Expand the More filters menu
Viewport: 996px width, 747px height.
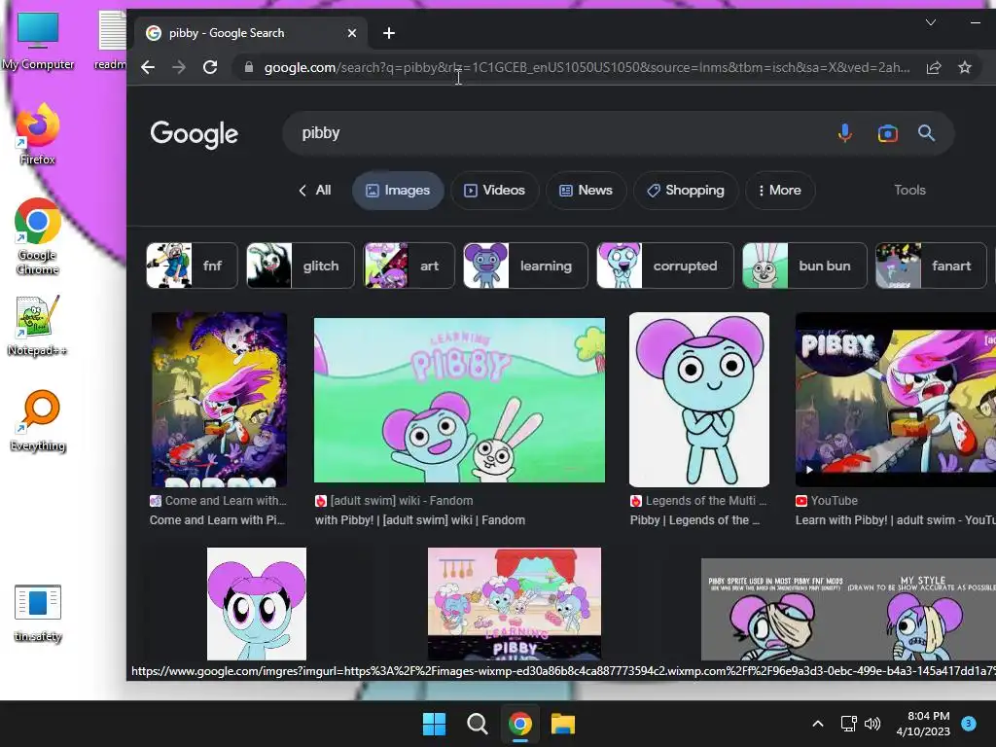[x=780, y=190]
